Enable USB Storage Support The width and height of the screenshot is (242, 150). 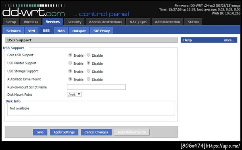[x=70, y=71]
